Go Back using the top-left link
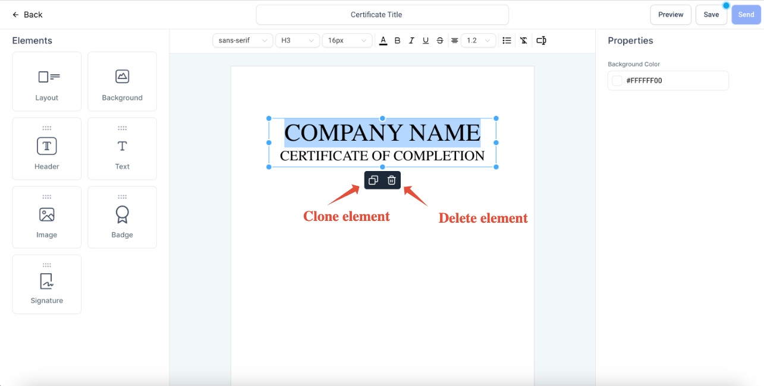The width and height of the screenshot is (764, 386). pos(27,15)
